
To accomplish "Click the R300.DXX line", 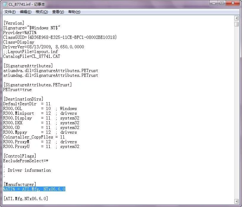I will click(x=41, y=123).
